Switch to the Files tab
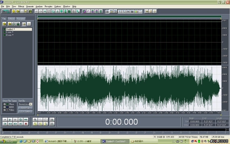The width and height of the screenshot is (230, 144). [4, 19]
